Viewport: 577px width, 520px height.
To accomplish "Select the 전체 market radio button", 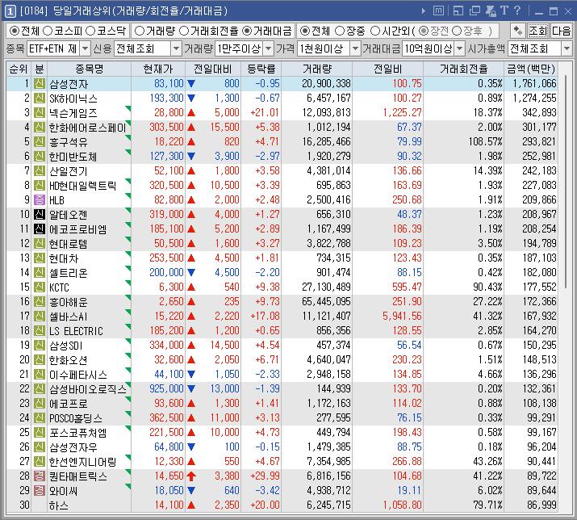I will point(15,31).
